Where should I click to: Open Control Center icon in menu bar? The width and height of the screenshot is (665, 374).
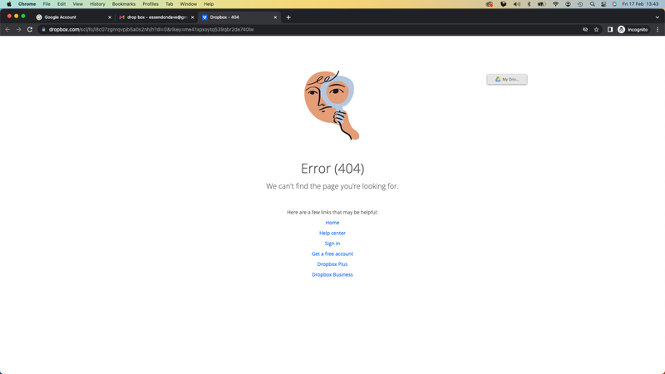coord(603,4)
